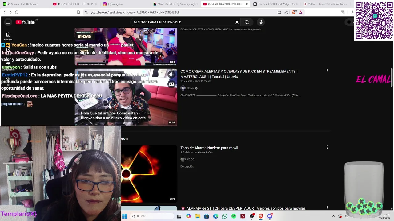
Task: Open the Windows Start menu
Action: [124, 216]
